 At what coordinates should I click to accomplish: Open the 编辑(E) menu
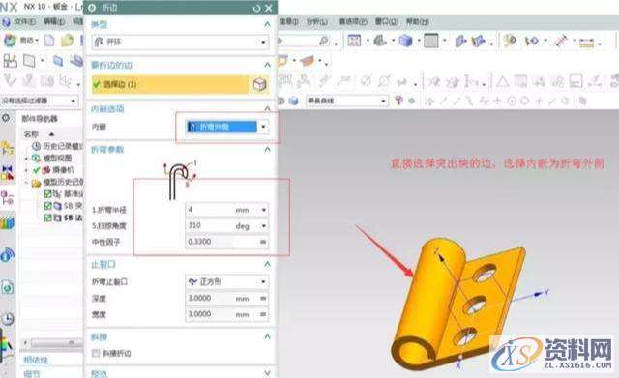pos(54,22)
